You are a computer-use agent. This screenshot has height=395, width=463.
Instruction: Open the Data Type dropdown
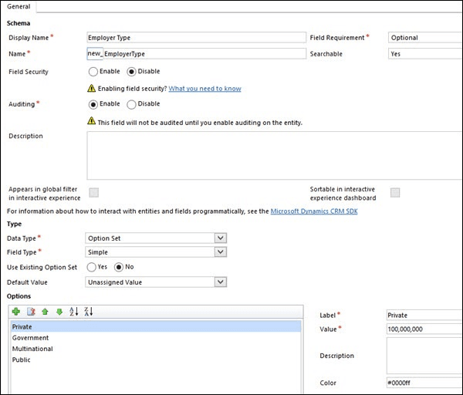point(221,238)
